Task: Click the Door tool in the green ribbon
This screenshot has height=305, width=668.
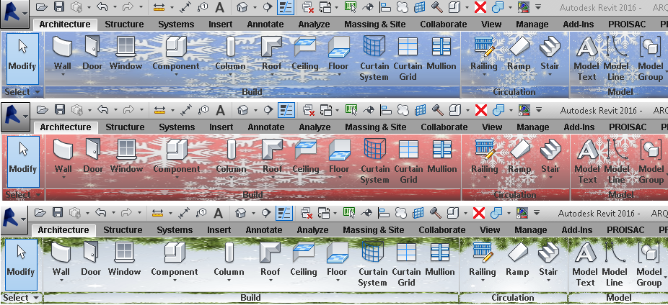Action: click(x=91, y=260)
